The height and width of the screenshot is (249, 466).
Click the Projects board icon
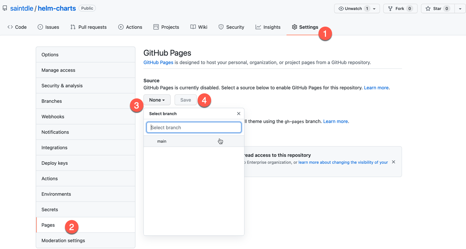tap(156, 27)
